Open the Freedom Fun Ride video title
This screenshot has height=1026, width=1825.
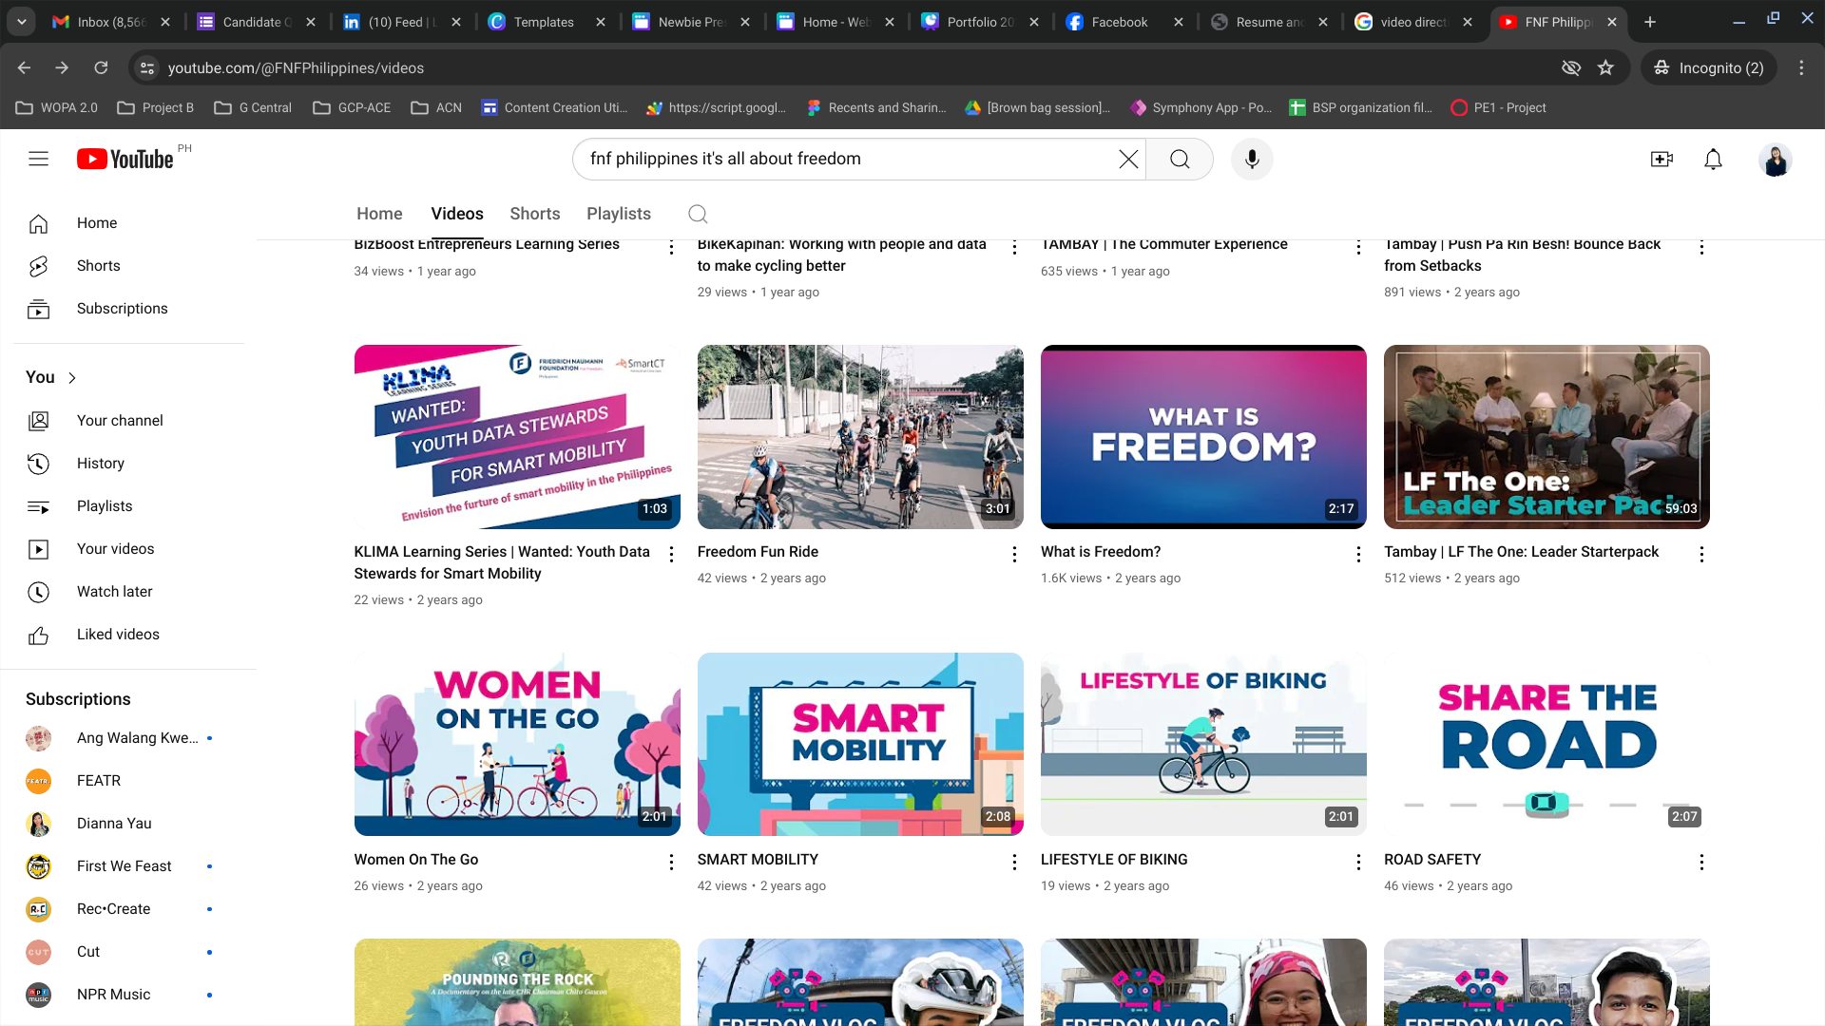pos(758,552)
